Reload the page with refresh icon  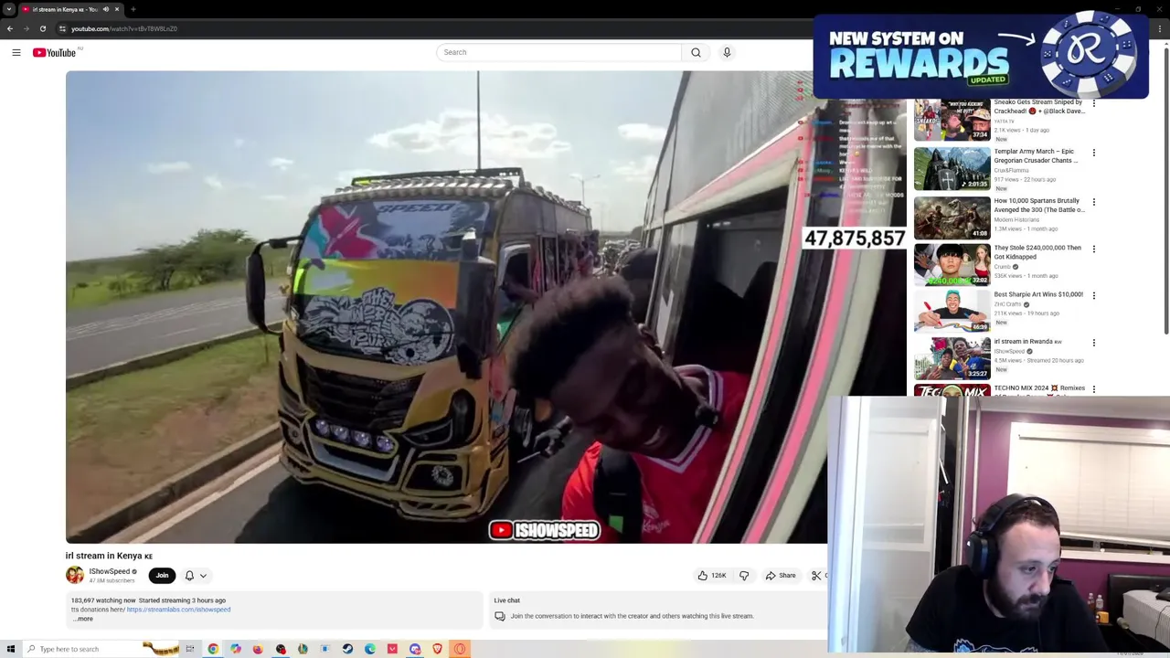42,28
